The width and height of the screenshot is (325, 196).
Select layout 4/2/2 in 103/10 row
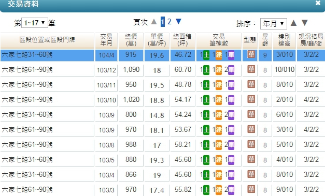click(x=311, y=100)
